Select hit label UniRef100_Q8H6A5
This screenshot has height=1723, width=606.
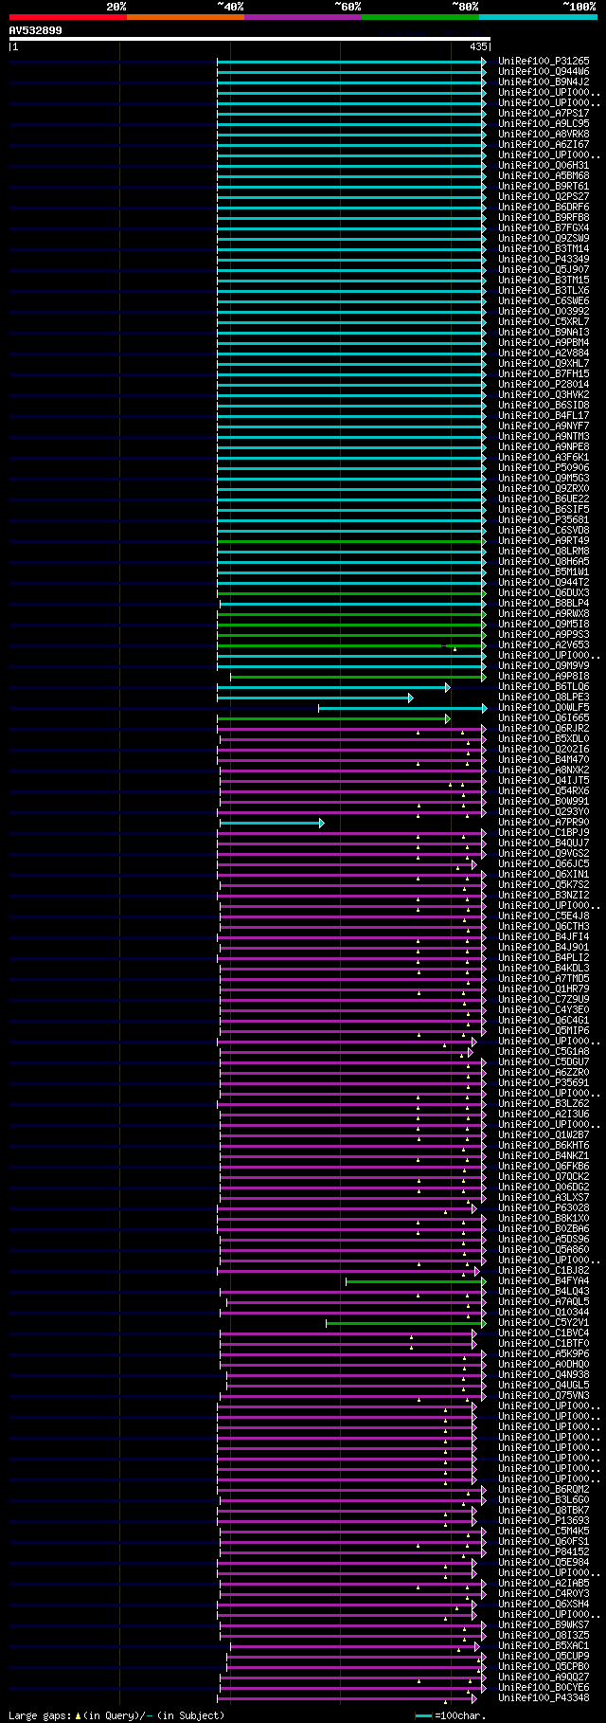click(544, 562)
